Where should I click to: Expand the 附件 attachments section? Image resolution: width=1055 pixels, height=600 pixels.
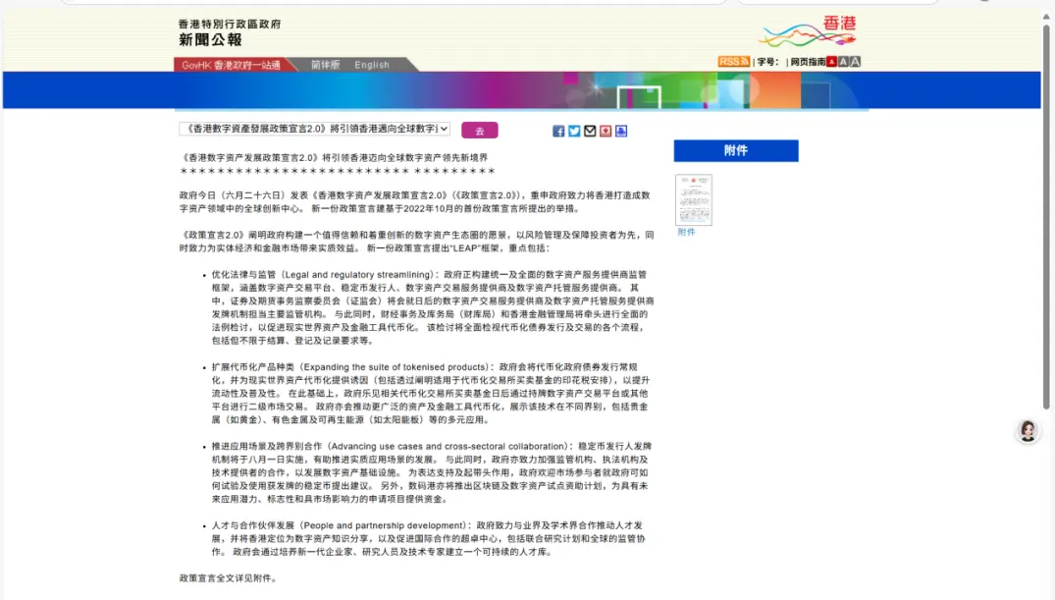735,150
